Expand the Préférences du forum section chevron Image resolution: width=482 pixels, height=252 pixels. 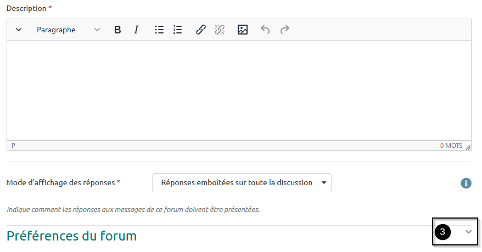[468, 232]
